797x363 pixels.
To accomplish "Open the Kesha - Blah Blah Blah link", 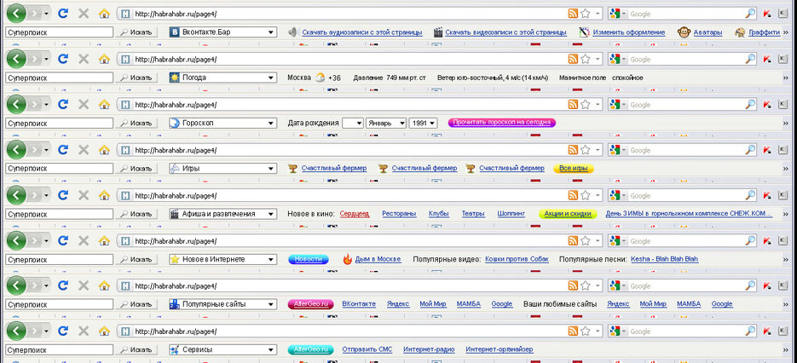I will (x=664, y=259).
